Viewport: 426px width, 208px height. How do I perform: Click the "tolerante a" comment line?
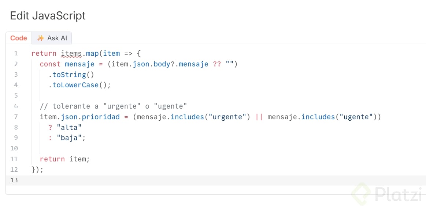pos(114,106)
